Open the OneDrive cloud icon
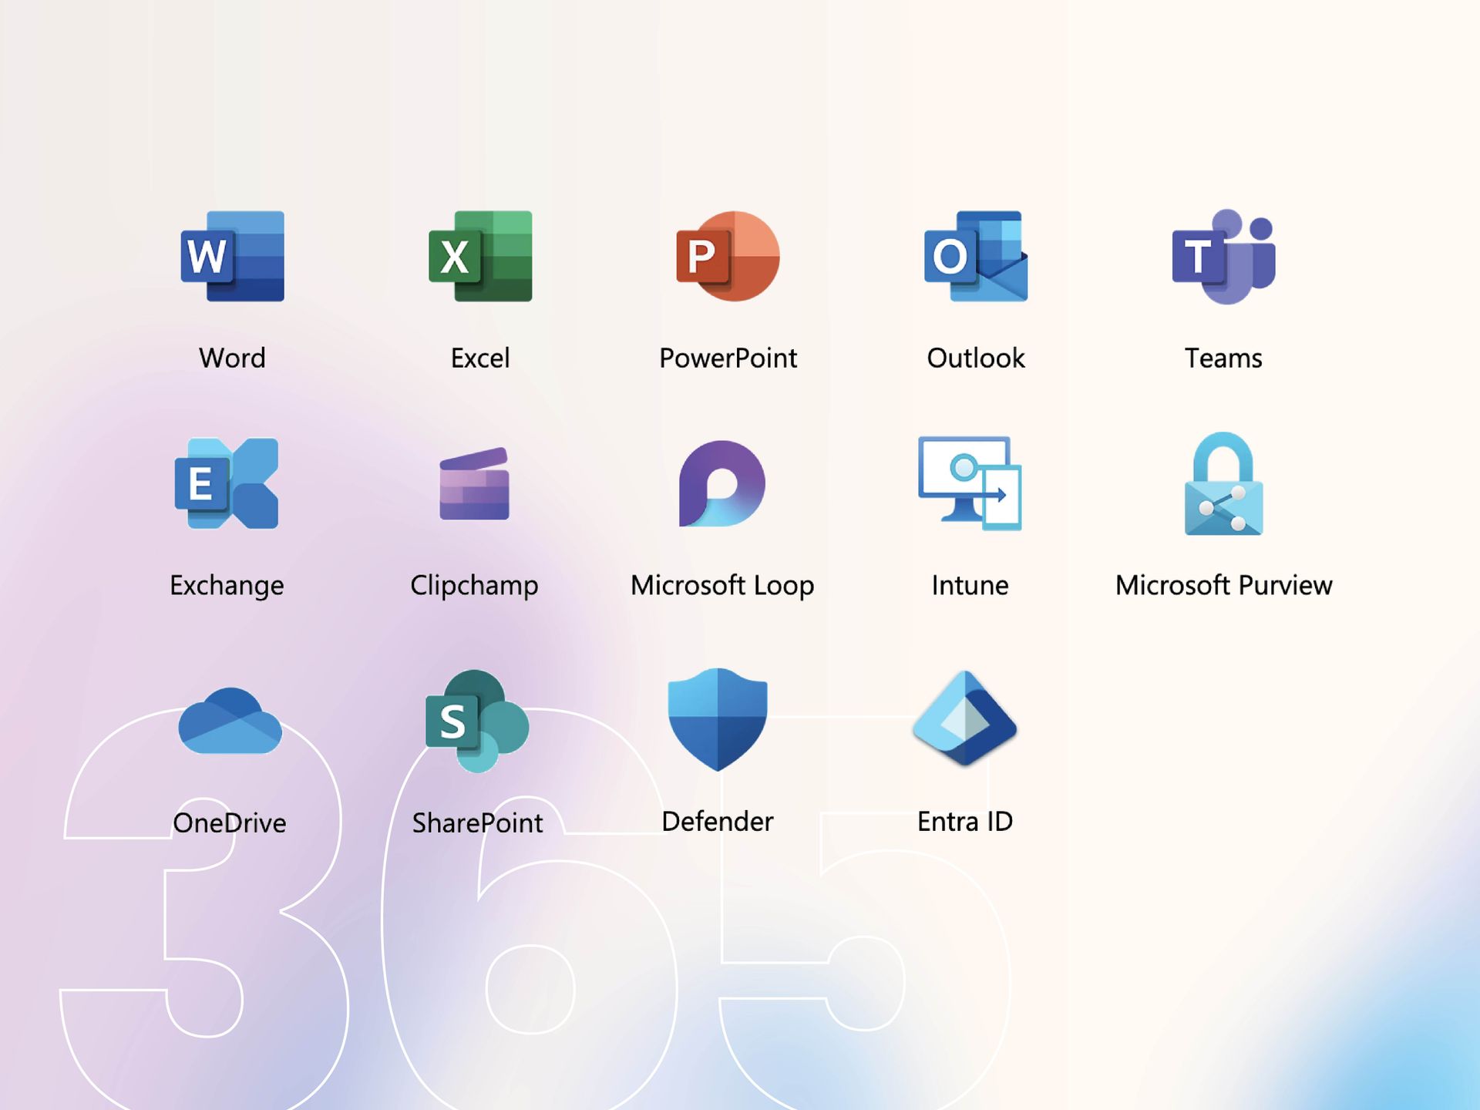This screenshot has height=1110, width=1480. [230, 721]
